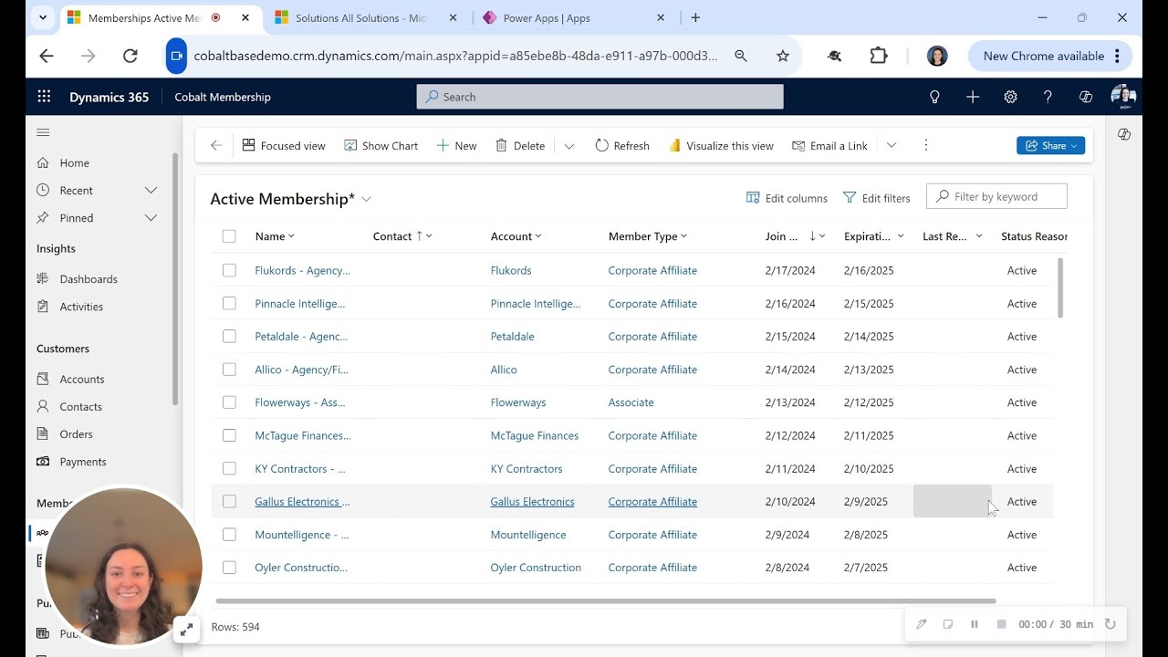Open Chrome extensions puzzle icon

coord(879,56)
